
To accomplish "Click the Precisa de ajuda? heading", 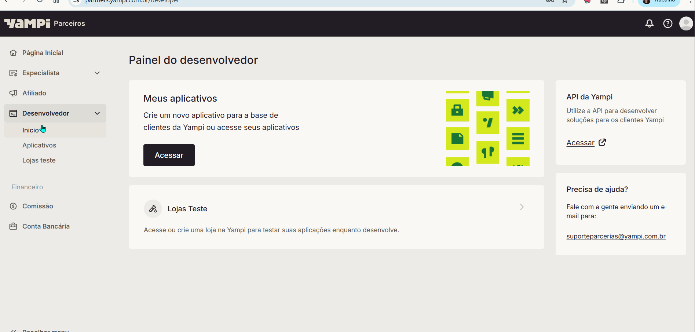I will (597, 189).
